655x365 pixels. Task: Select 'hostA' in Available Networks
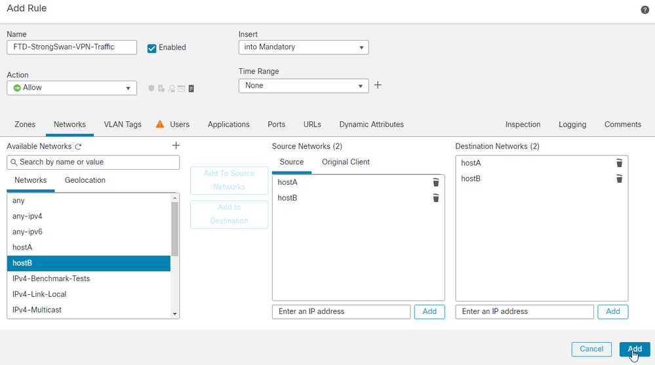tap(89, 247)
